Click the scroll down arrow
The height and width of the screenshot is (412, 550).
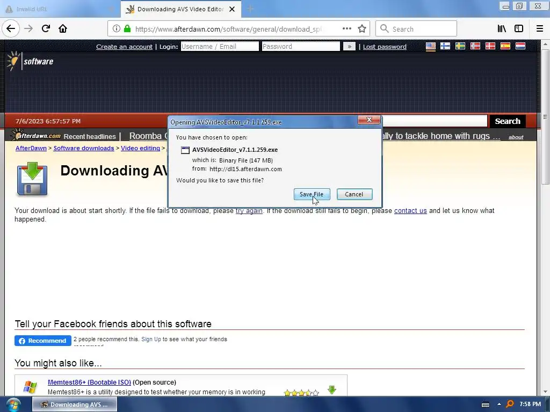click(545, 392)
